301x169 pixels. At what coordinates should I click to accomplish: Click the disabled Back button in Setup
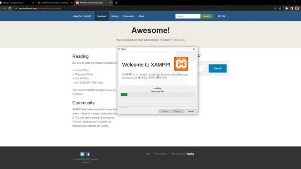click(165, 111)
